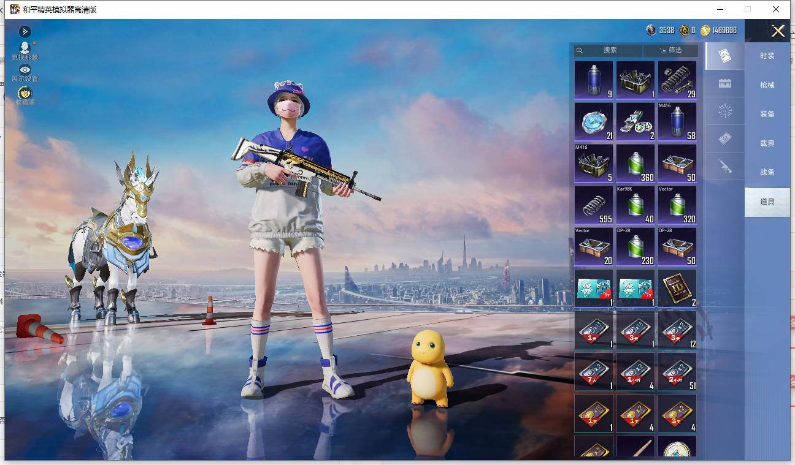Open 更换形象 change appearance icon
Screen dimensions: 795x465
pyautogui.click(x=25, y=50)
